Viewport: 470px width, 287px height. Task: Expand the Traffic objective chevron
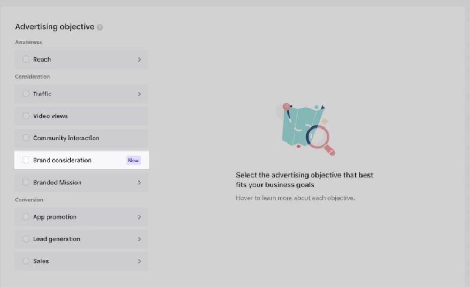click(x=140, y=94)
